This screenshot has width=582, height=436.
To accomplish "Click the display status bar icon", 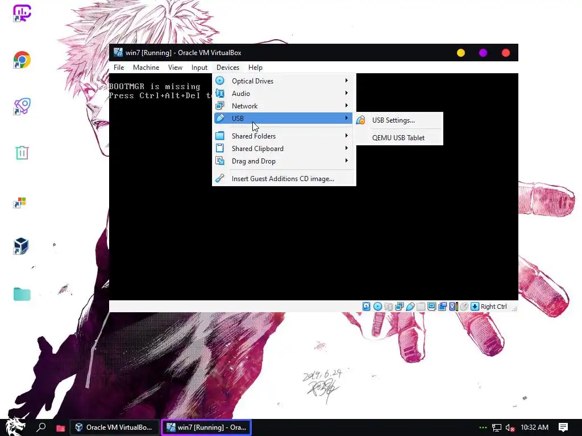I will pyautogui.click(x=432, y=307).
